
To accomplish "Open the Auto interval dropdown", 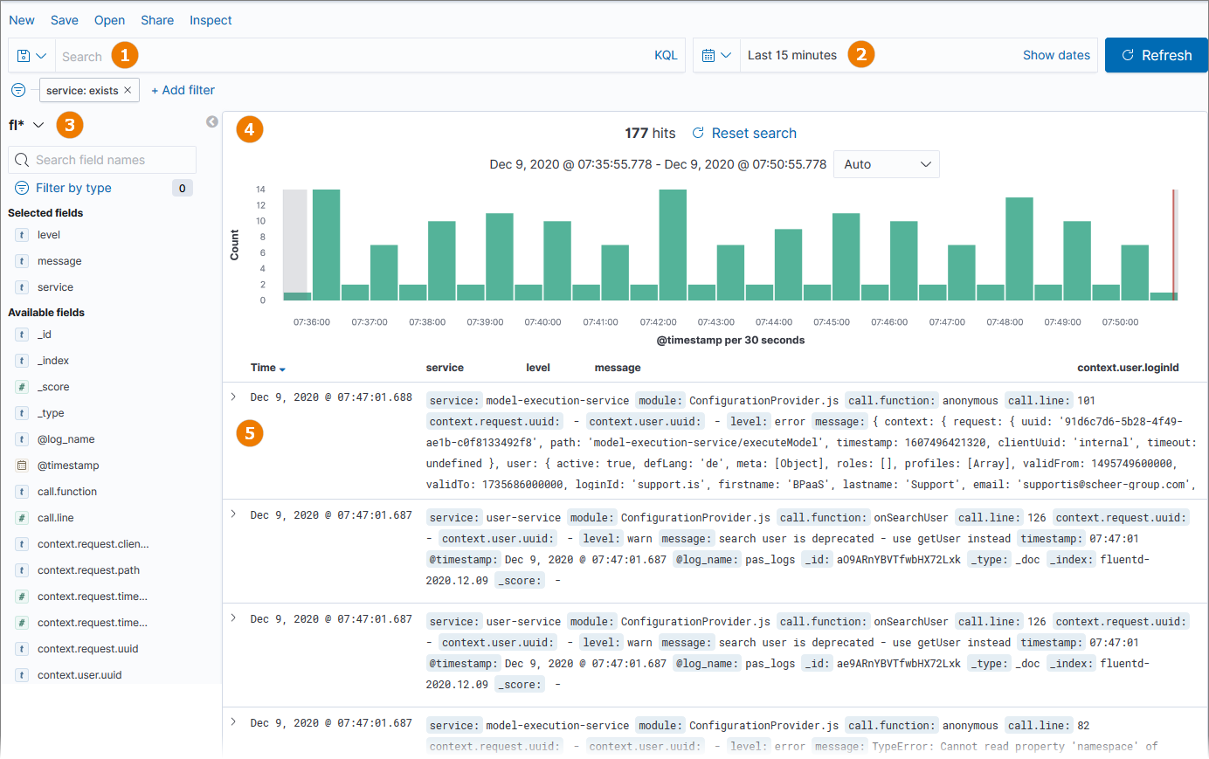I will coord(886,164).
